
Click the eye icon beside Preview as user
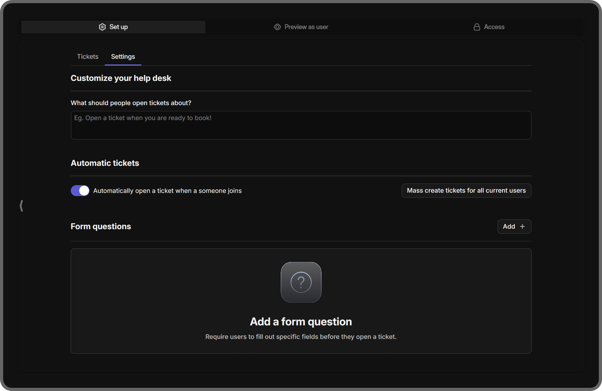pos(277,27)
